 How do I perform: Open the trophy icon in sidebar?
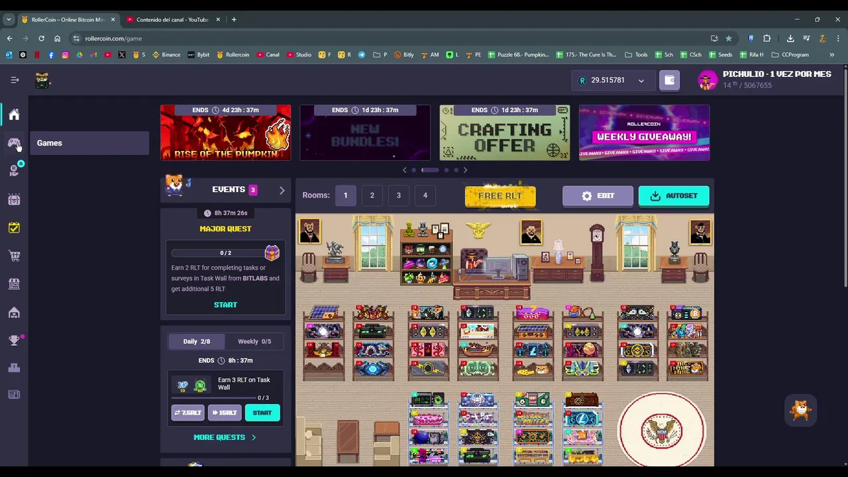click(x=14, y=340)
